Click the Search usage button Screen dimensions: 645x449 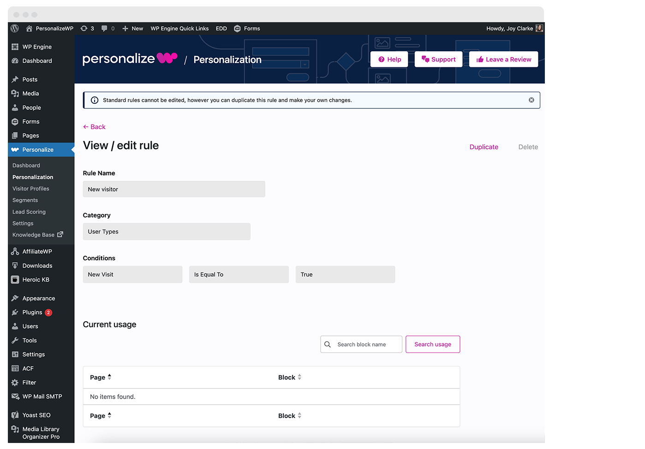(432, 344)
